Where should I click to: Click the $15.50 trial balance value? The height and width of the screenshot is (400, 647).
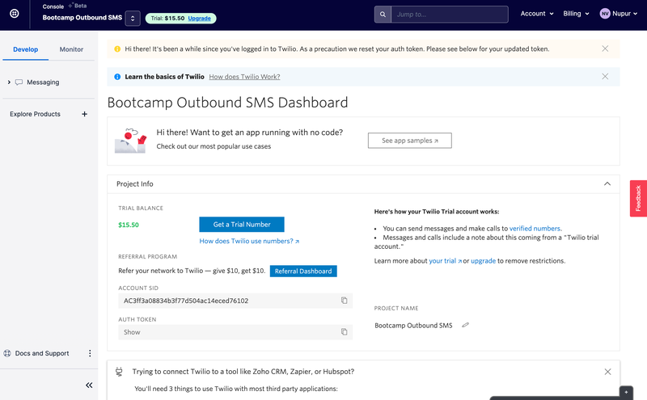tap(129, 225)
